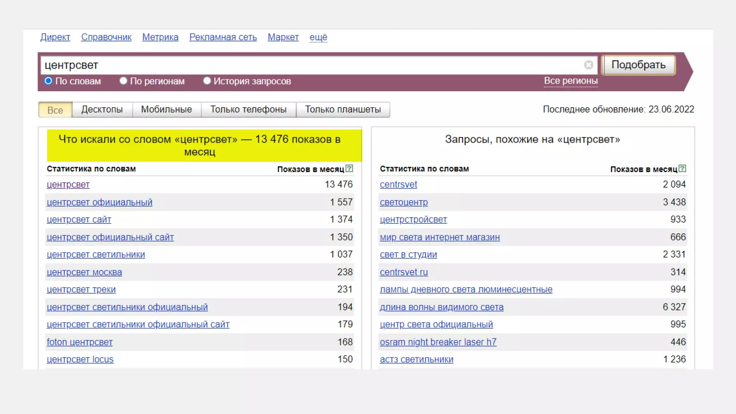Open the 'Все регионы' region selector
The image size is (736, 414).
[571, 81]
